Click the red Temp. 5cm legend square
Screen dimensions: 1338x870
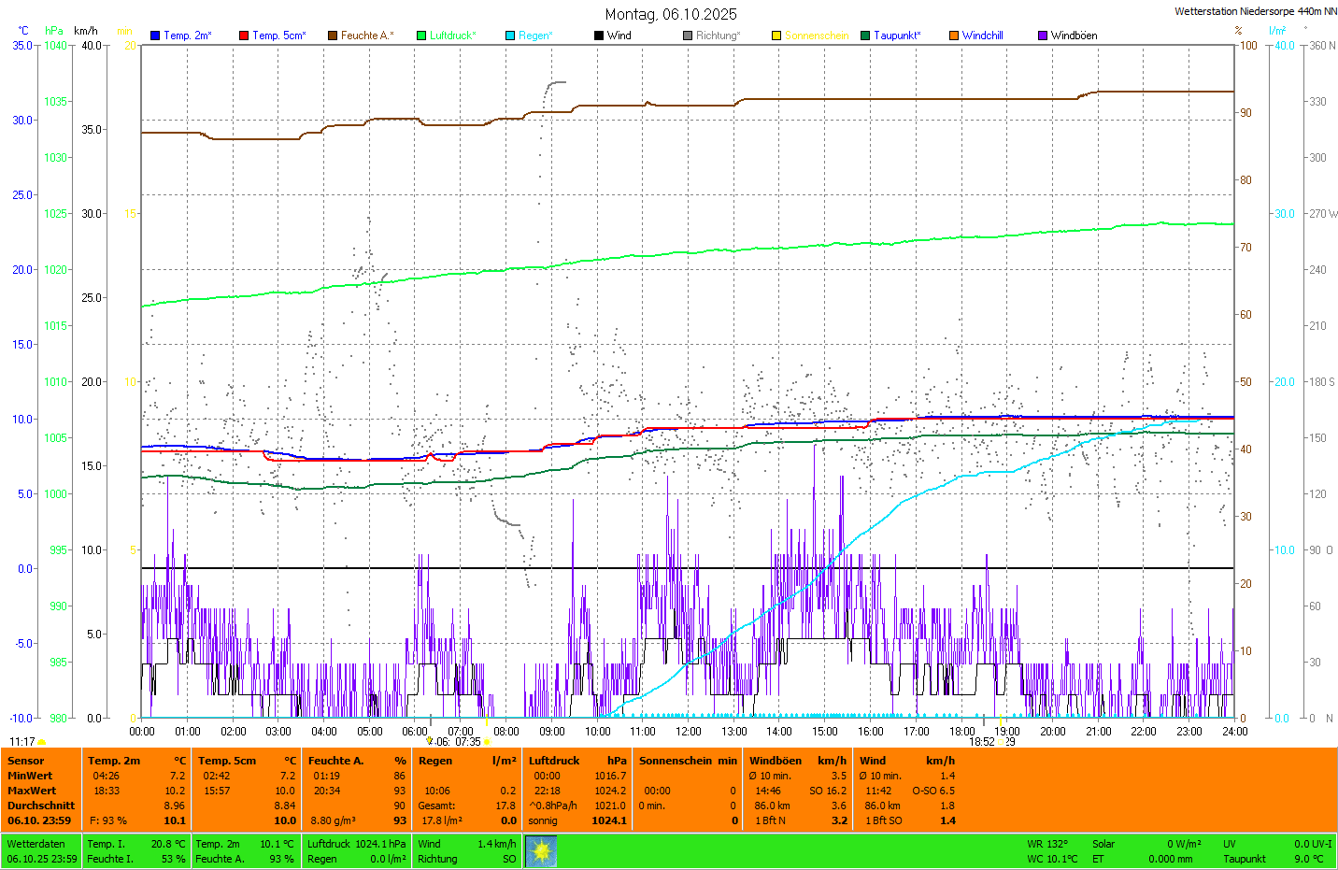pyautogui.click(x=244, y=36)
